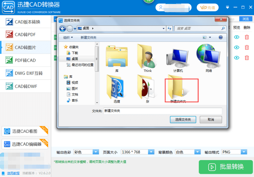Click 新建文件夹 in the dialog toolbar
Screen dimensions: 254x177
[88, 38]
